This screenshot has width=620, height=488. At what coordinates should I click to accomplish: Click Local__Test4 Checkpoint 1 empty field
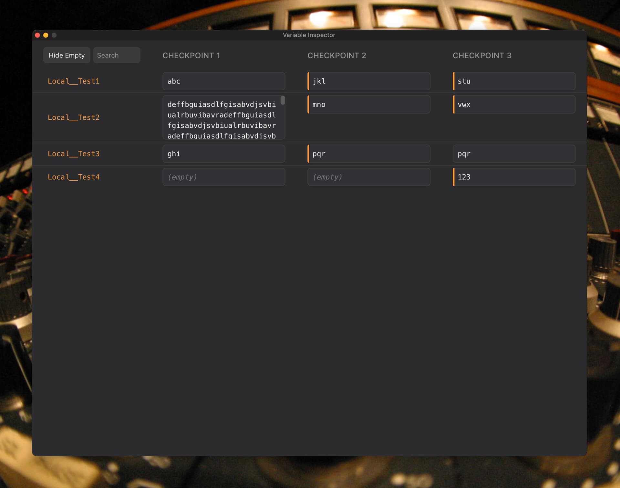click(x=224, y=177)
